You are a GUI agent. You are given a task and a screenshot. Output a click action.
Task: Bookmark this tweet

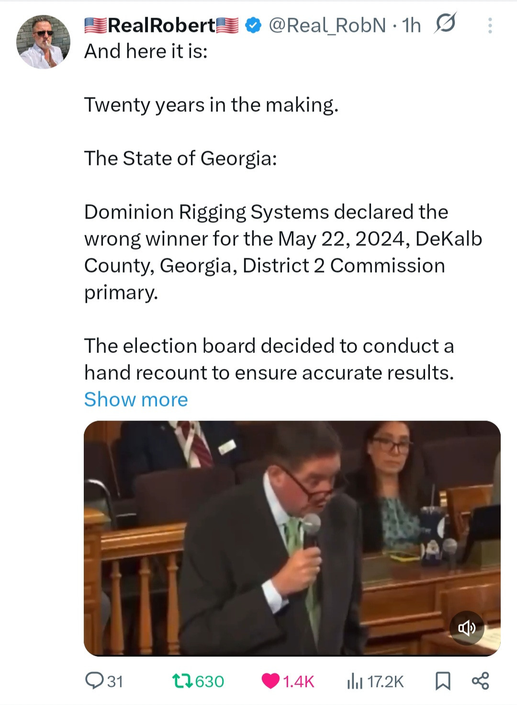(443, 681)
